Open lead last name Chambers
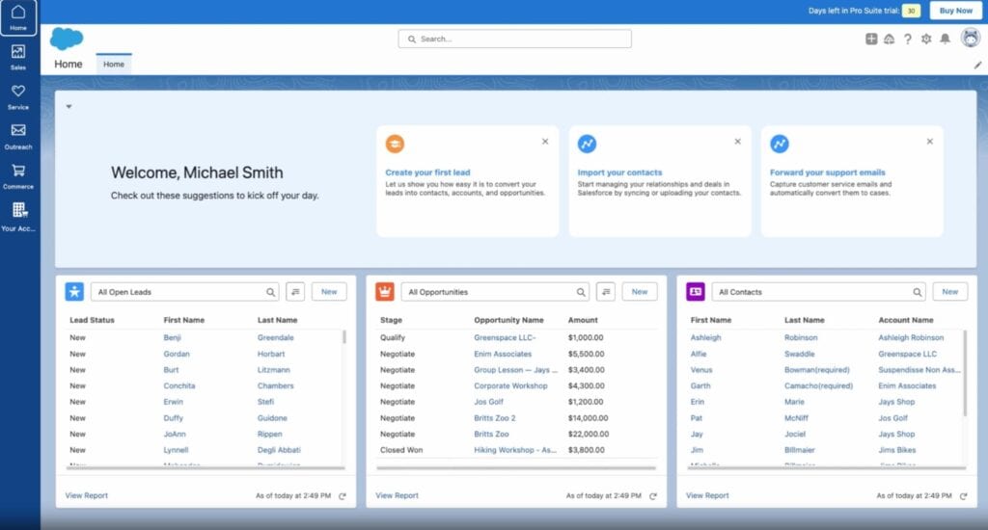This screenshot has height=530, width=988. click(275, 385)
